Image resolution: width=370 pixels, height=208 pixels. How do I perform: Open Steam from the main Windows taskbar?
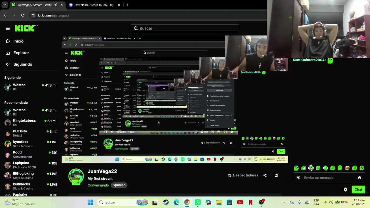click(x=166, y=202)
